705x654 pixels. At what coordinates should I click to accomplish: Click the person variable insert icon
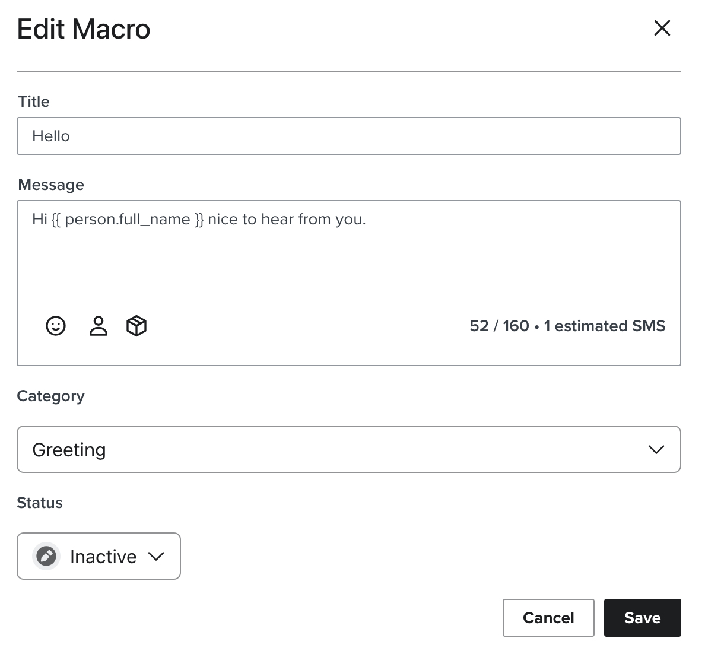coord(99,326)
